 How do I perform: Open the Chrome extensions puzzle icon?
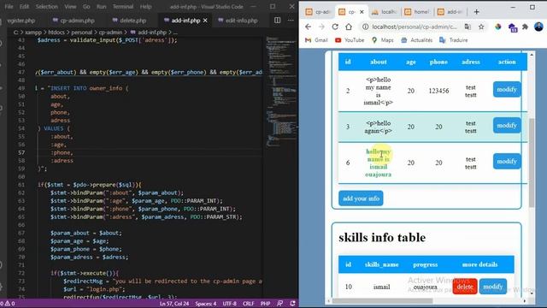[x=525, y=27]
